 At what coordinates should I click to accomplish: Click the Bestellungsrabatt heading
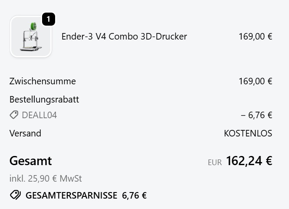click(x=44, y=100)
